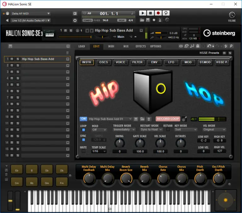Open the FILTER page button

point(137,62)
